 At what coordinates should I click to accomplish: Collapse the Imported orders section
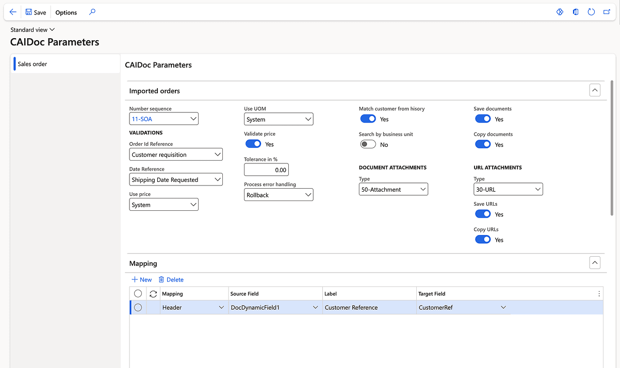click(595, 90)
